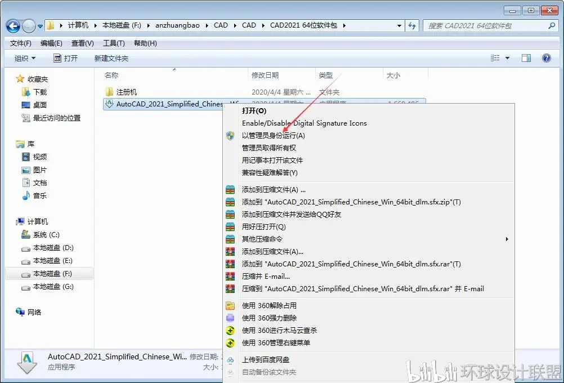Click the change view icon
The width and height of the screenshot is (564, 383).
click(x=495, y=58)
